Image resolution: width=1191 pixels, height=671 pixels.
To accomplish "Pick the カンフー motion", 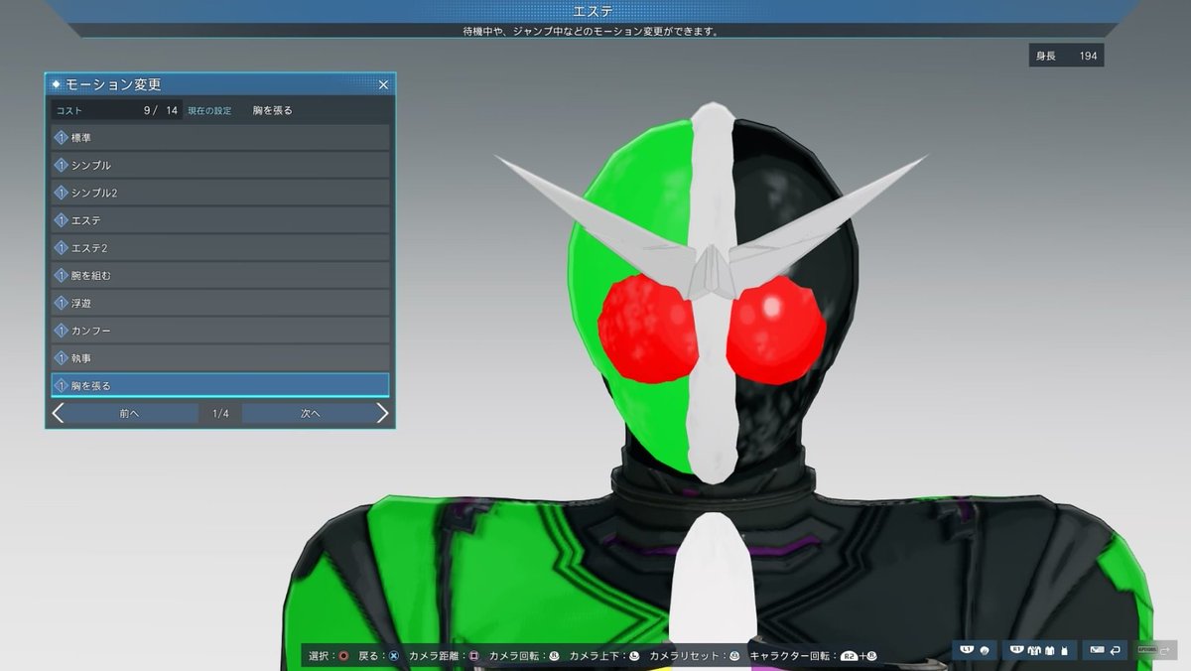I will [x=220, y=330].
